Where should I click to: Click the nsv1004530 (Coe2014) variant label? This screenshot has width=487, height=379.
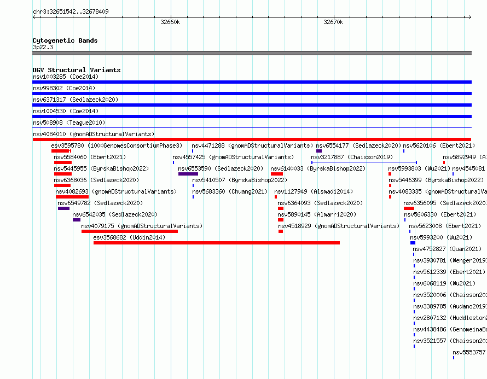(66, 111)
